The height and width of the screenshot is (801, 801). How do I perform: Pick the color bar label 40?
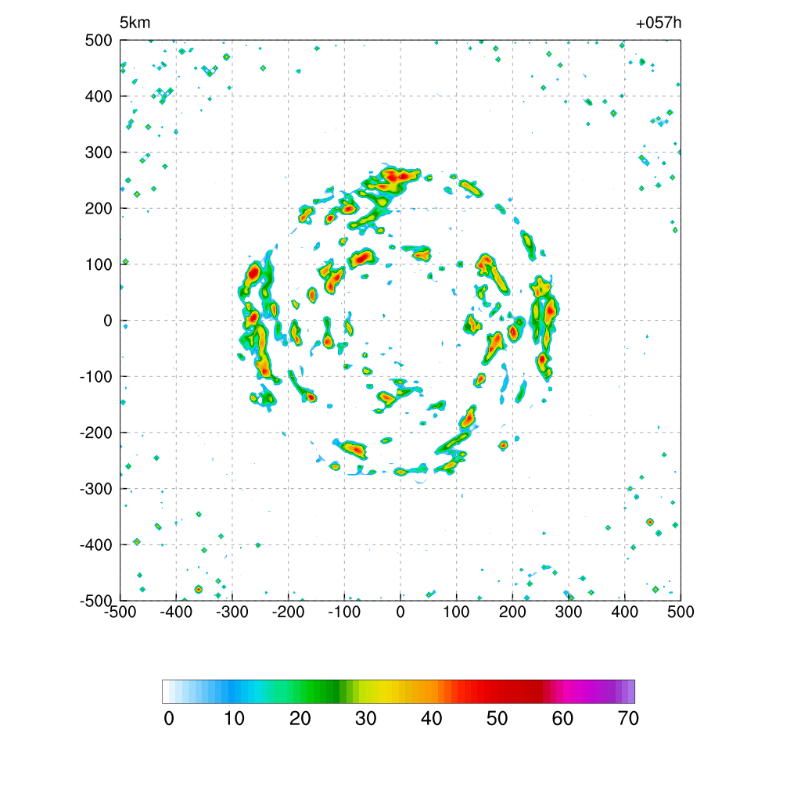coord(432,719)
